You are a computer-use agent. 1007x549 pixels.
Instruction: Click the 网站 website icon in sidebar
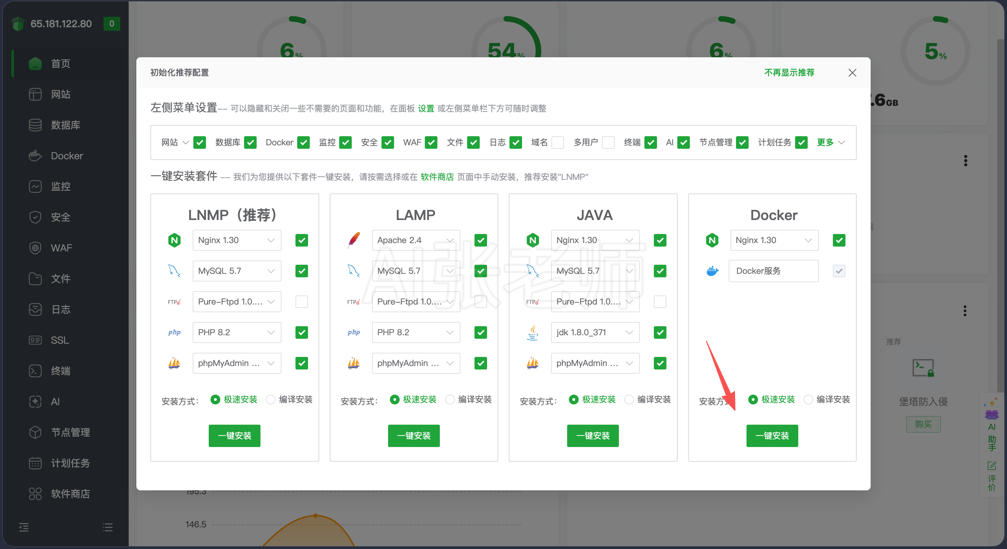tap(35, 94)
